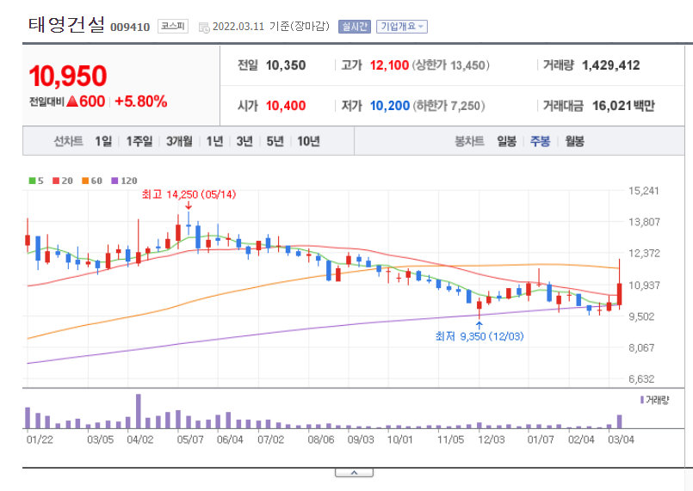This screenshot has width=693, height=491.
Task: Select the 3개월 line chart tab
Action: pos(179,141)
